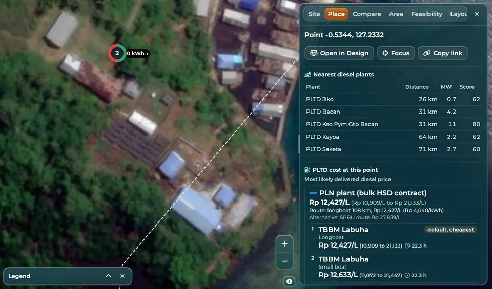492x289 pixels.
Task: Open the Feasibility tab
Action: (x=426, y=14)
